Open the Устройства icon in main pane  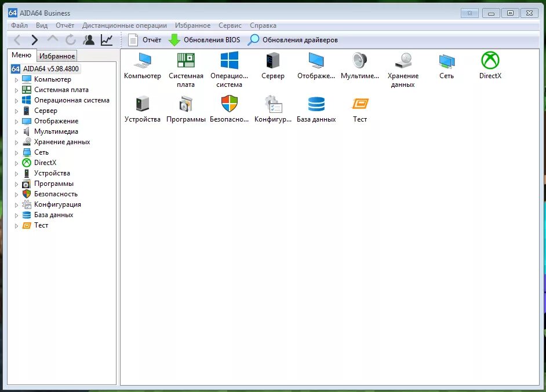coord(143,104)
